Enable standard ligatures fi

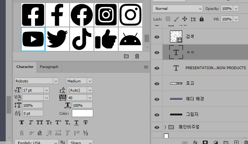(22, 133)
